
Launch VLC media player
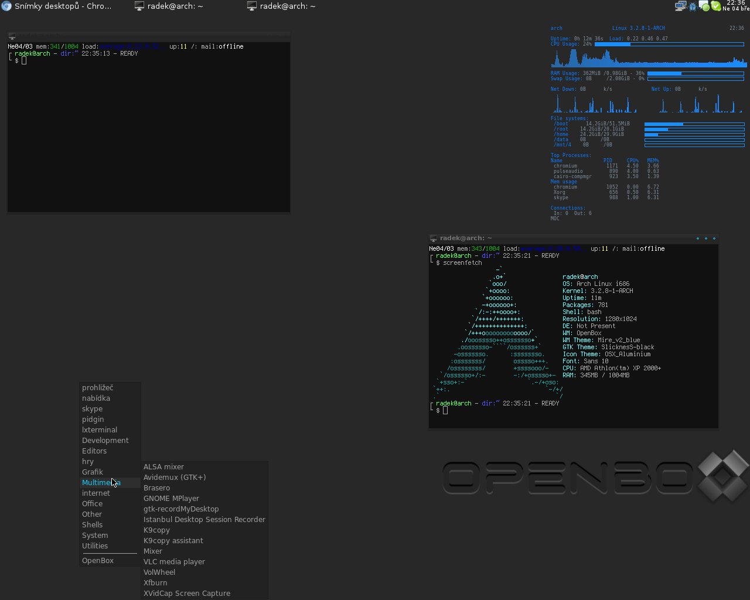205,562
